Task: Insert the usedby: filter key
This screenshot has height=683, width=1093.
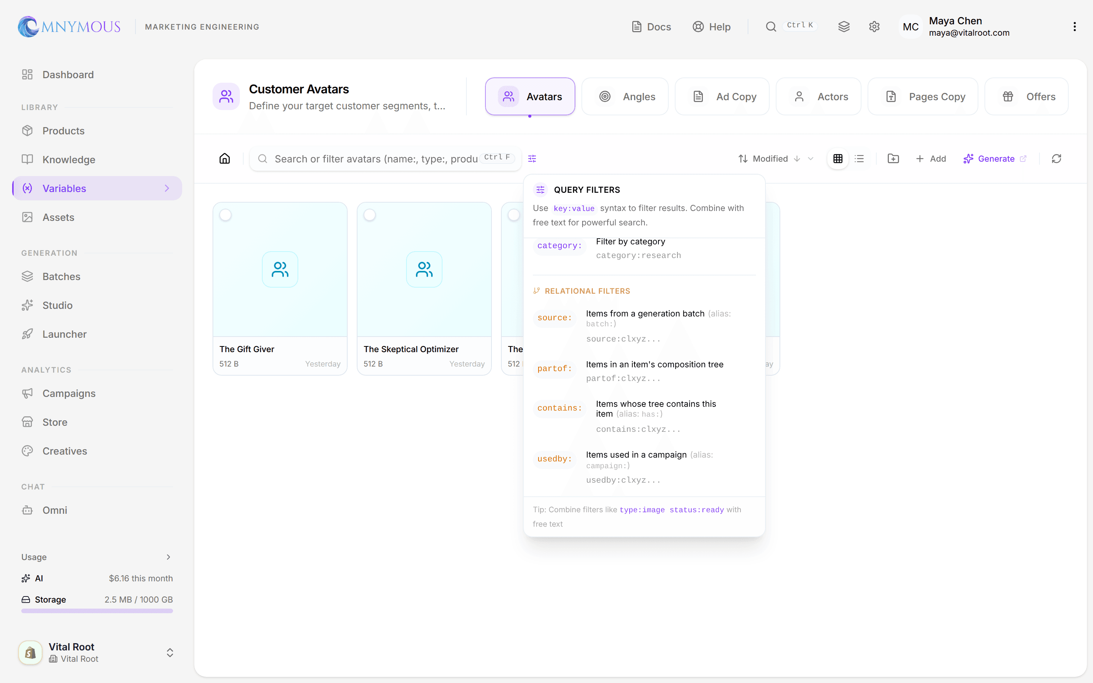Action: (x=554, y=459)
